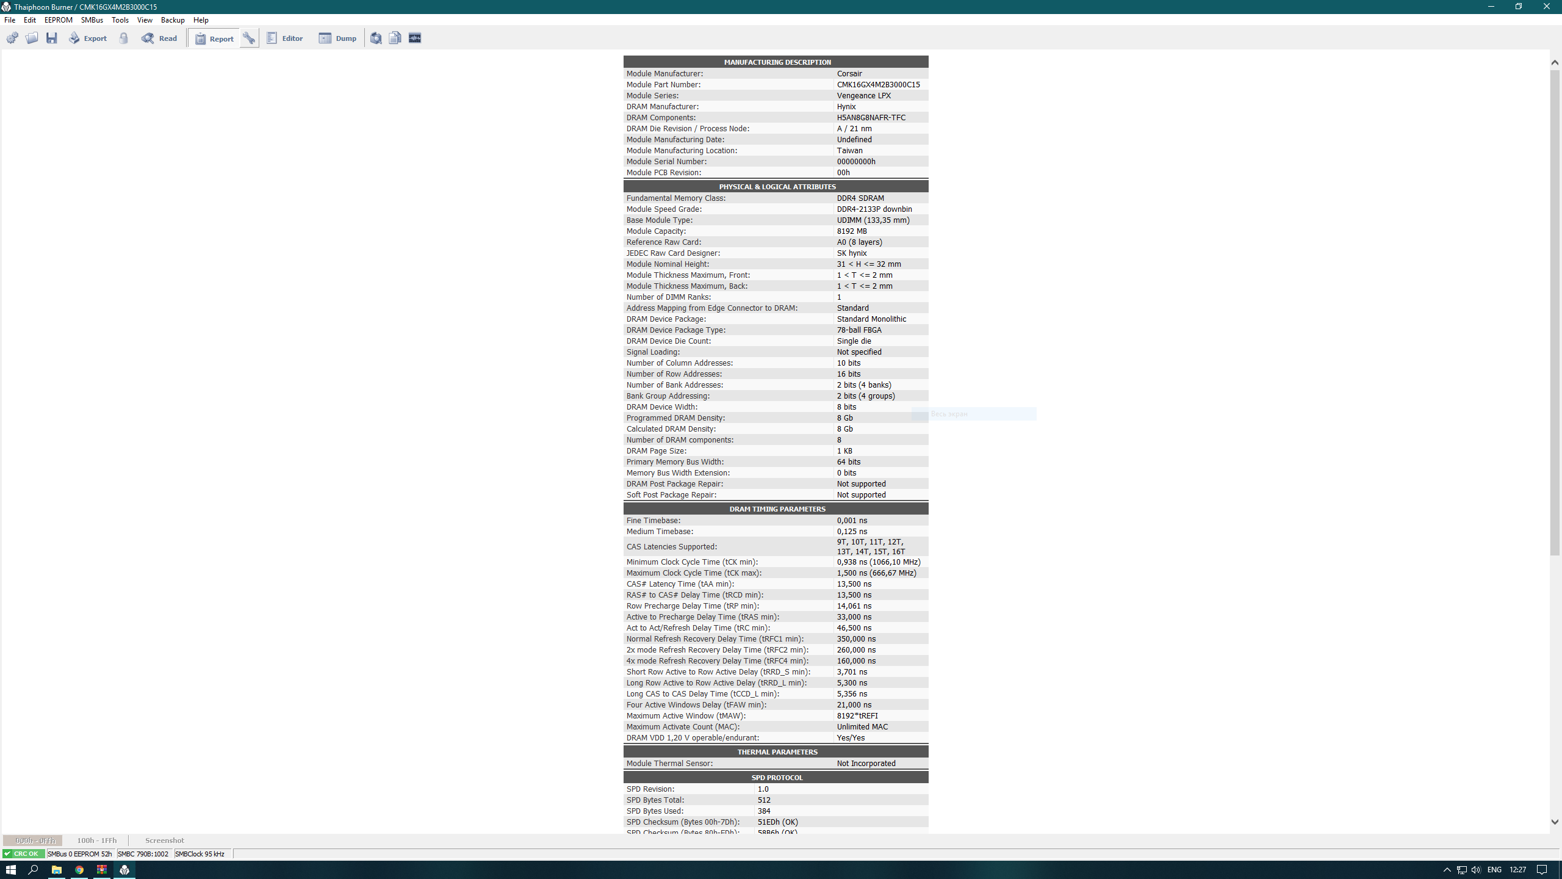
Task: Click the waveform monitor toolbar icon
Action: click(x=415, y=38)
